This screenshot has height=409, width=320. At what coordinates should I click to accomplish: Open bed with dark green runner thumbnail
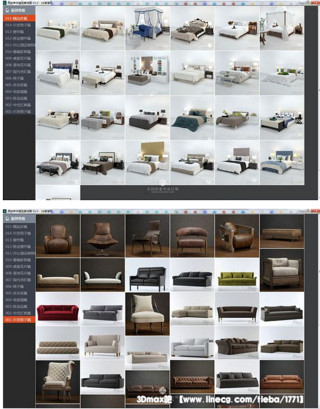pyautogui.click(x=58, y=29)
